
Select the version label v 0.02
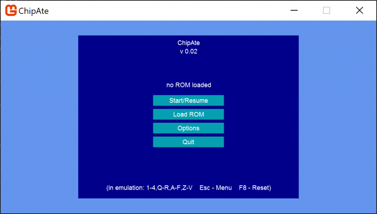click(188, 51)
